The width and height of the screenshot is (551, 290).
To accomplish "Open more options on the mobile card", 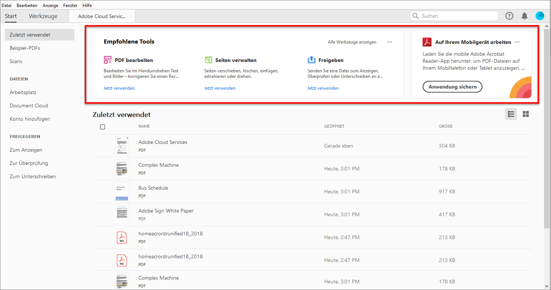I will point(517,42).
